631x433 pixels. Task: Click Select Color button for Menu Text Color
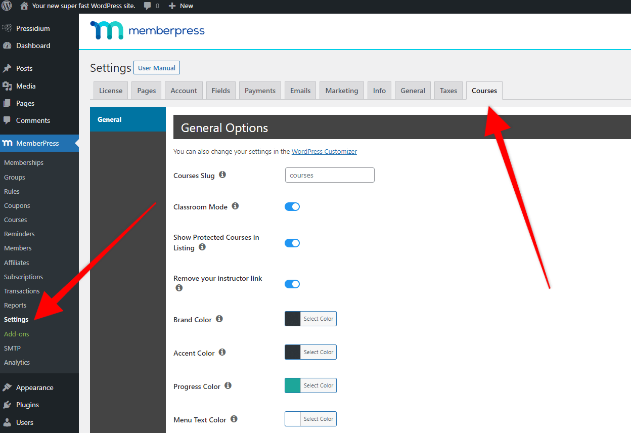[319, 419]
